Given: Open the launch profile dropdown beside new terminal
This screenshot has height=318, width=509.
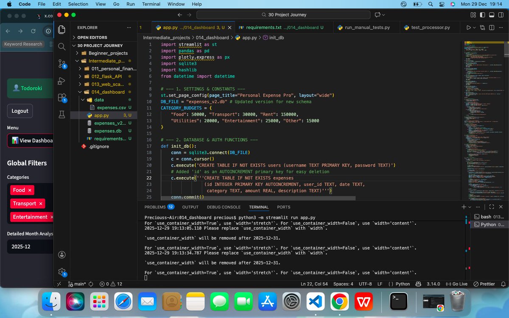Looking at the screenshot, I should [470, 207].
